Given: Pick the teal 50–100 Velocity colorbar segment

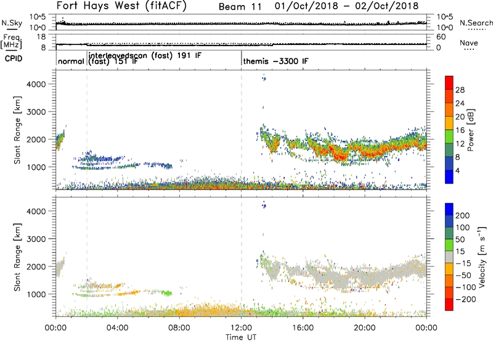Looking at the screenshot, I should [x=449, y=233].
